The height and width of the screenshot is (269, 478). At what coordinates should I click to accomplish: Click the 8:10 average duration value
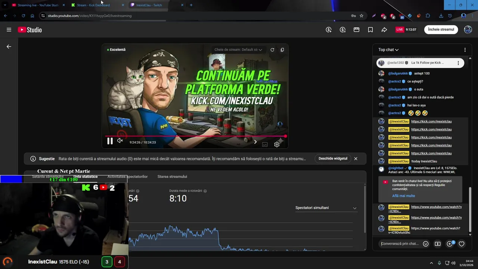(x=178, y=198)
